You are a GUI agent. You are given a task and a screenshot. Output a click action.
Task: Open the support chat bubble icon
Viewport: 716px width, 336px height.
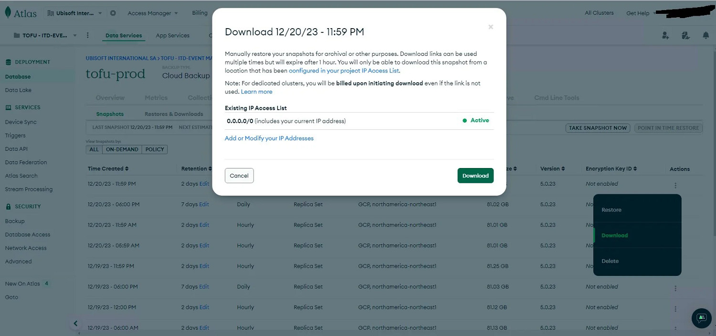point(701,318)
